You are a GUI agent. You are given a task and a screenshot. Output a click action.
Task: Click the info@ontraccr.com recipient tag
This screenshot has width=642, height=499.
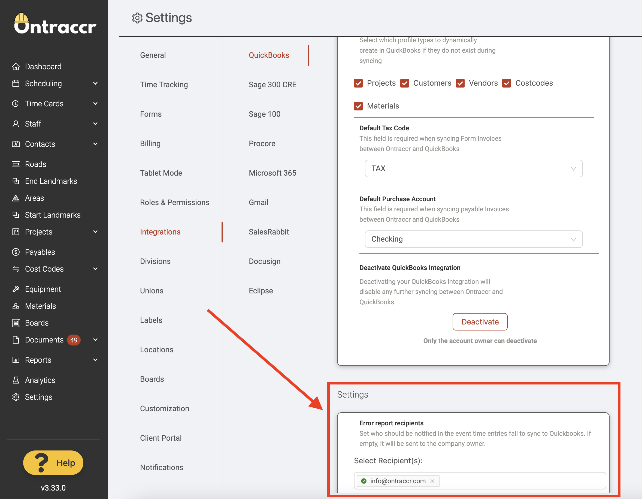tap(398, 481)
